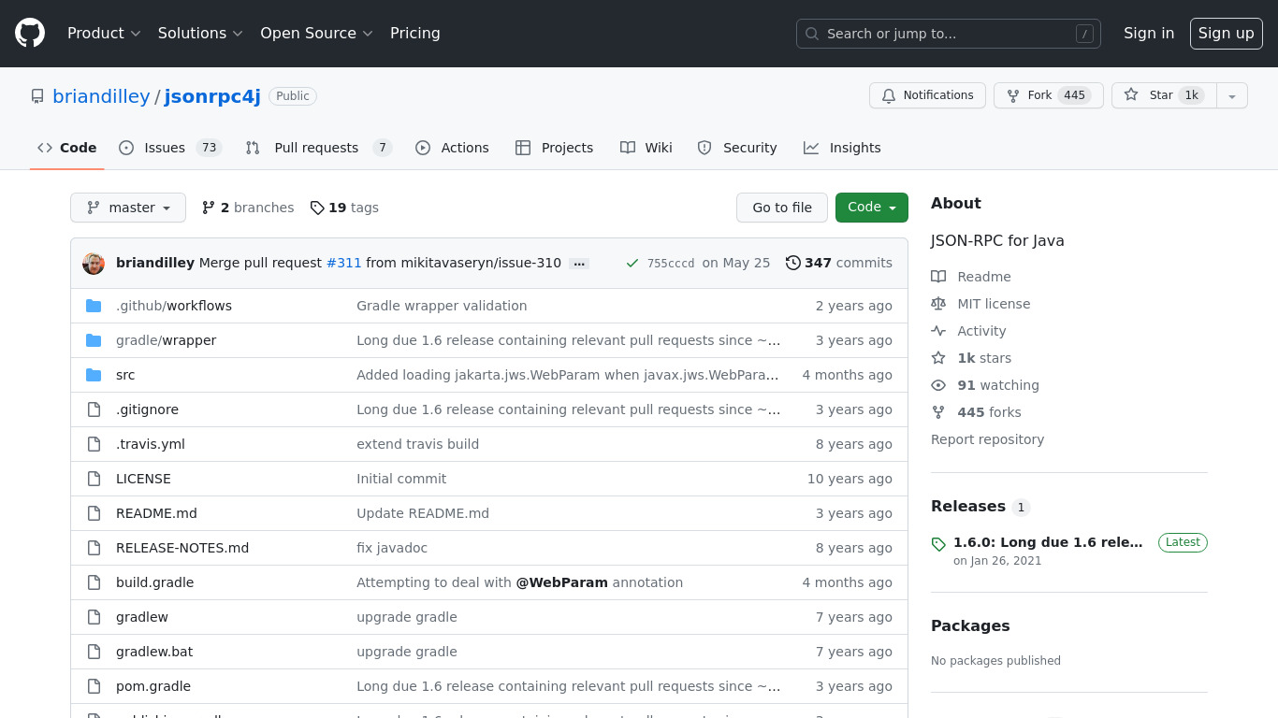1278x718 pixels.
Task: Click the Go to file button
Action: (x=782, y=208)
